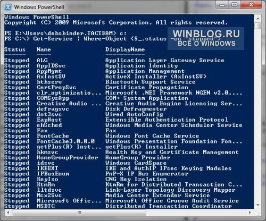Minimize the Windows PowerShell window

222,5
